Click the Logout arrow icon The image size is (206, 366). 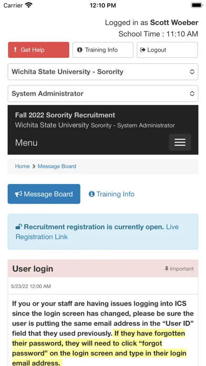click(x=142, y=50)
